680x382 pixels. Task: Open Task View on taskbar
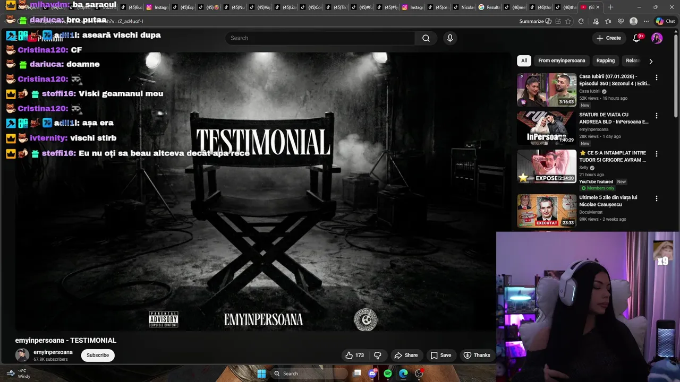point(357,374)
